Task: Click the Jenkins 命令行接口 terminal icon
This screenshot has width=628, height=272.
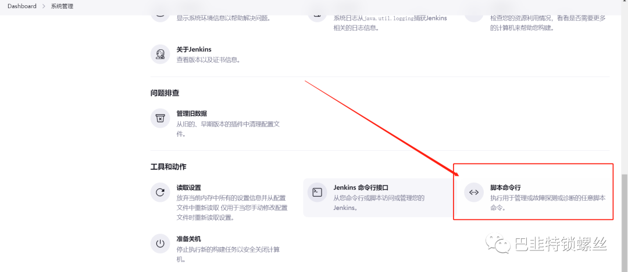Action: tap(317, 193)
